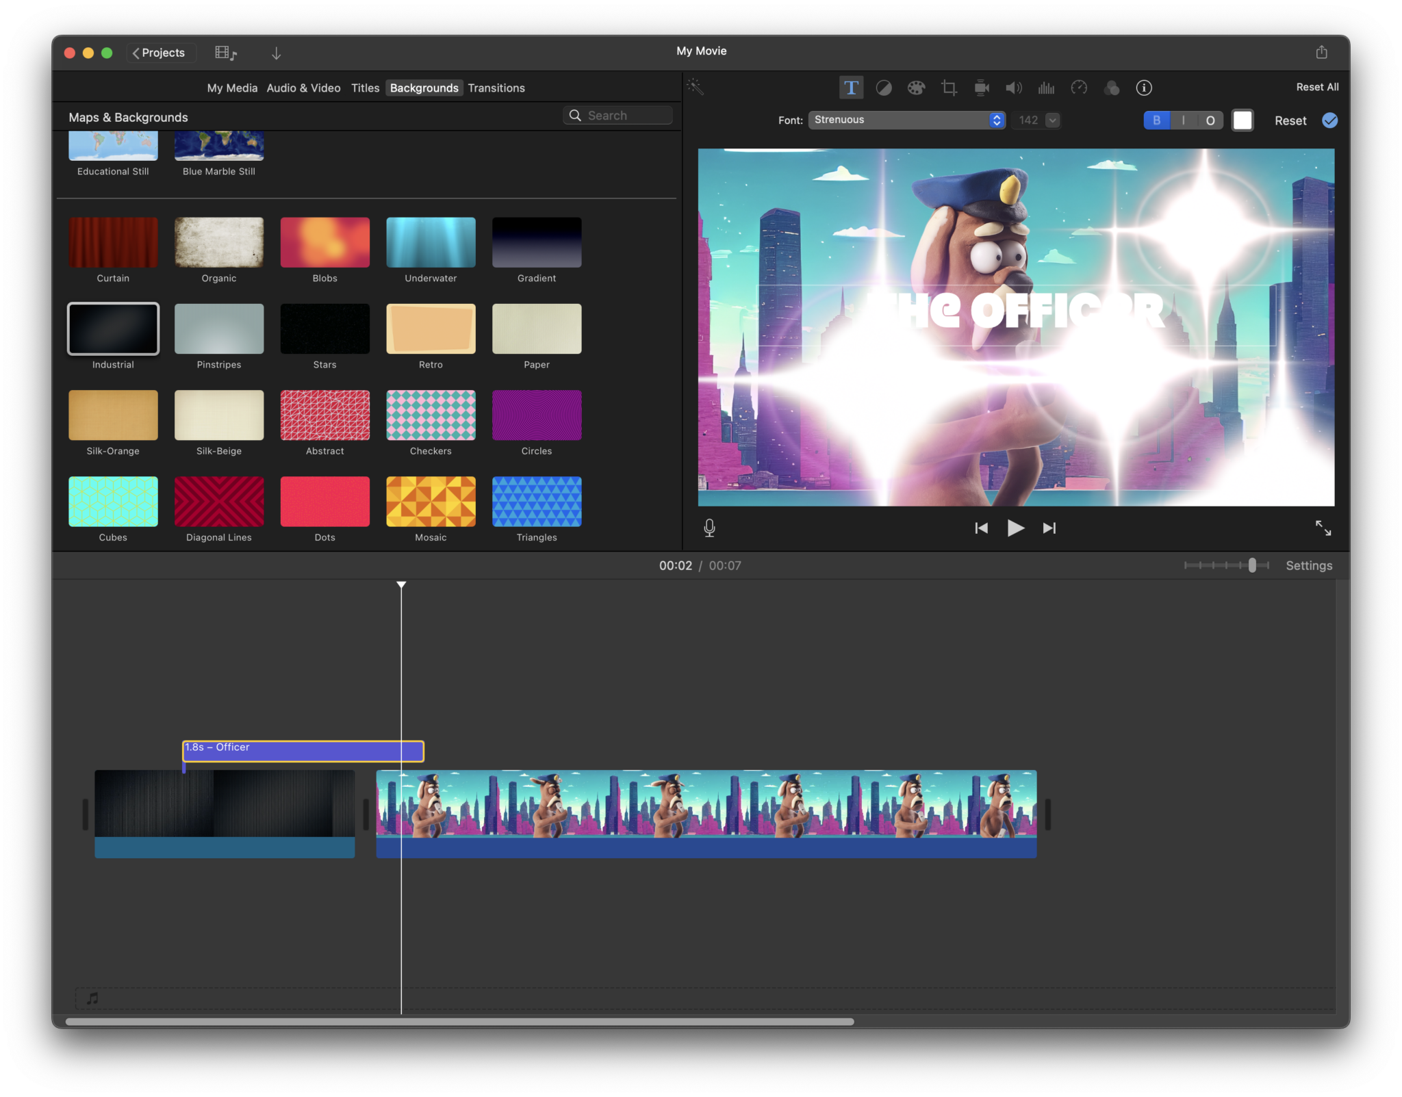1402x1097 pixels.
Task: Open the Clip Speed speedometer icon
Action: (x=1080, y=88)
